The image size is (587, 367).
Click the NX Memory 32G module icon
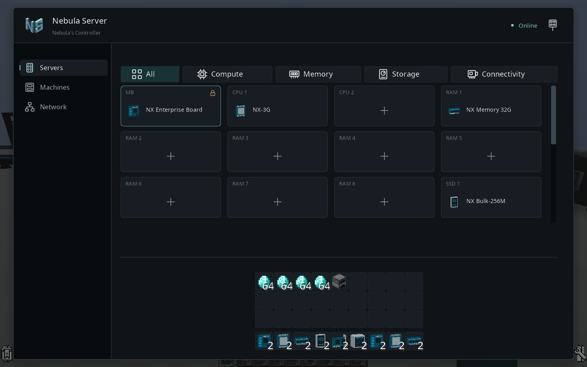point(454,111)
